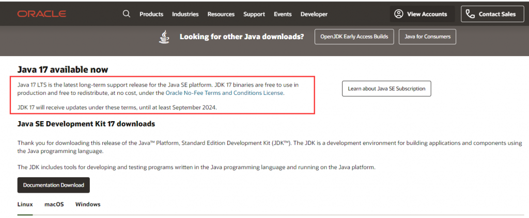Click 'The JDK includes tools for developing' paragraph
The image size is (529, 218).
coord(196,167)
